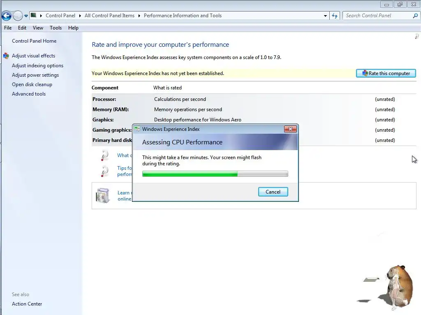Click the question mark icon beside Tips link
The width and height of the screenshot is (421, 315).
click(x=104, y=171)
